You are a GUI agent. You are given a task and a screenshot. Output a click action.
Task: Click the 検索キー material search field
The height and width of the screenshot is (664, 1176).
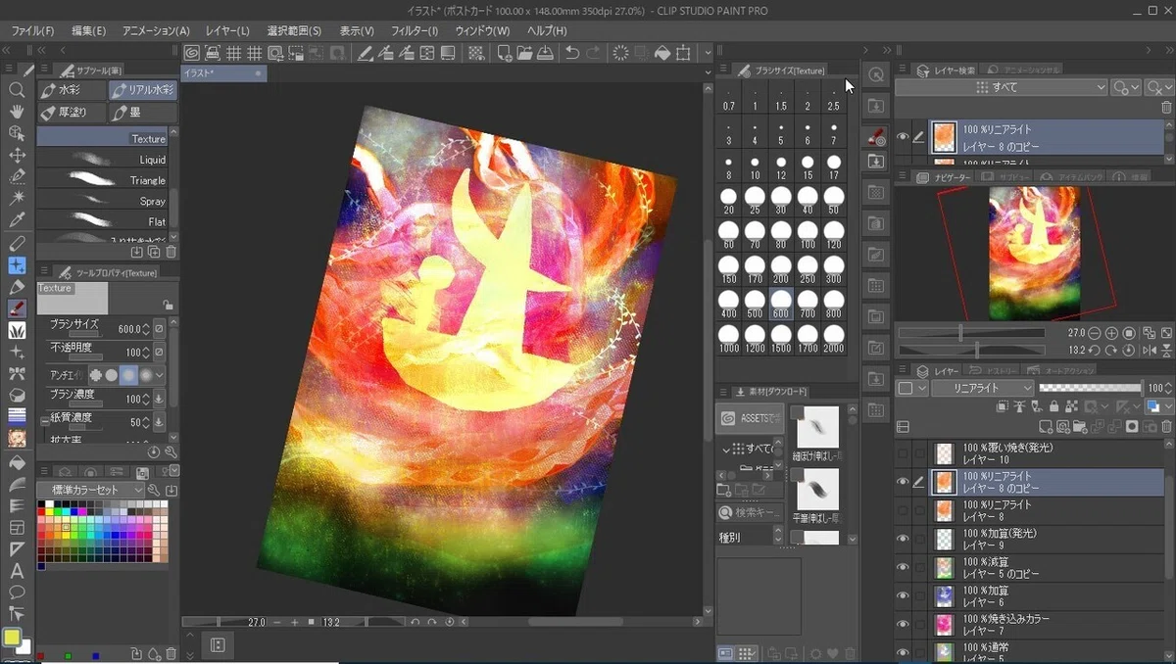(750, 512)
